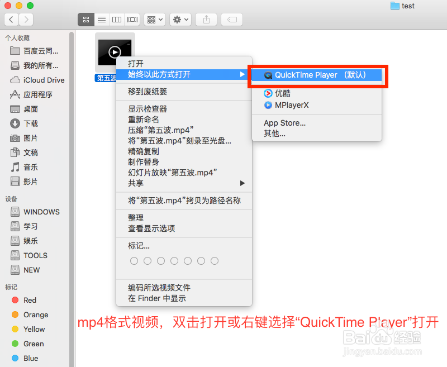Select the first tag color circle
This screenshot has width=447, height=367.
click(x=134, y=261)
